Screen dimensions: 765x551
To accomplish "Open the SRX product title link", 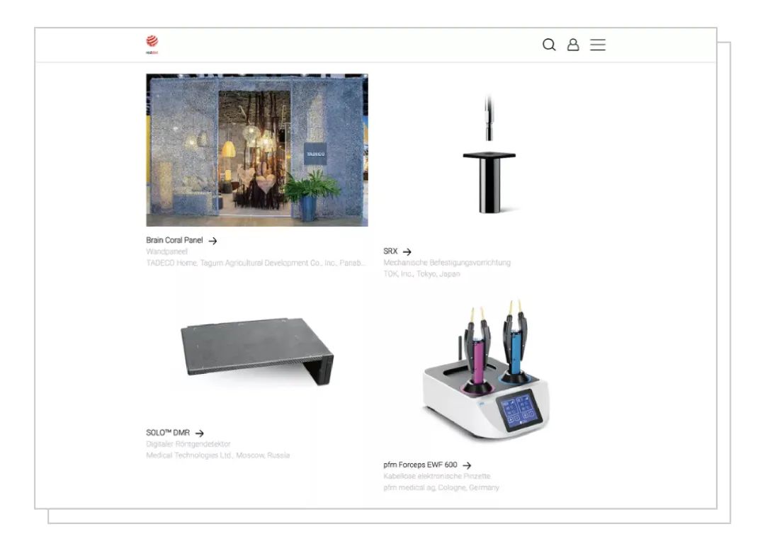I will click(x=390, y=251).
